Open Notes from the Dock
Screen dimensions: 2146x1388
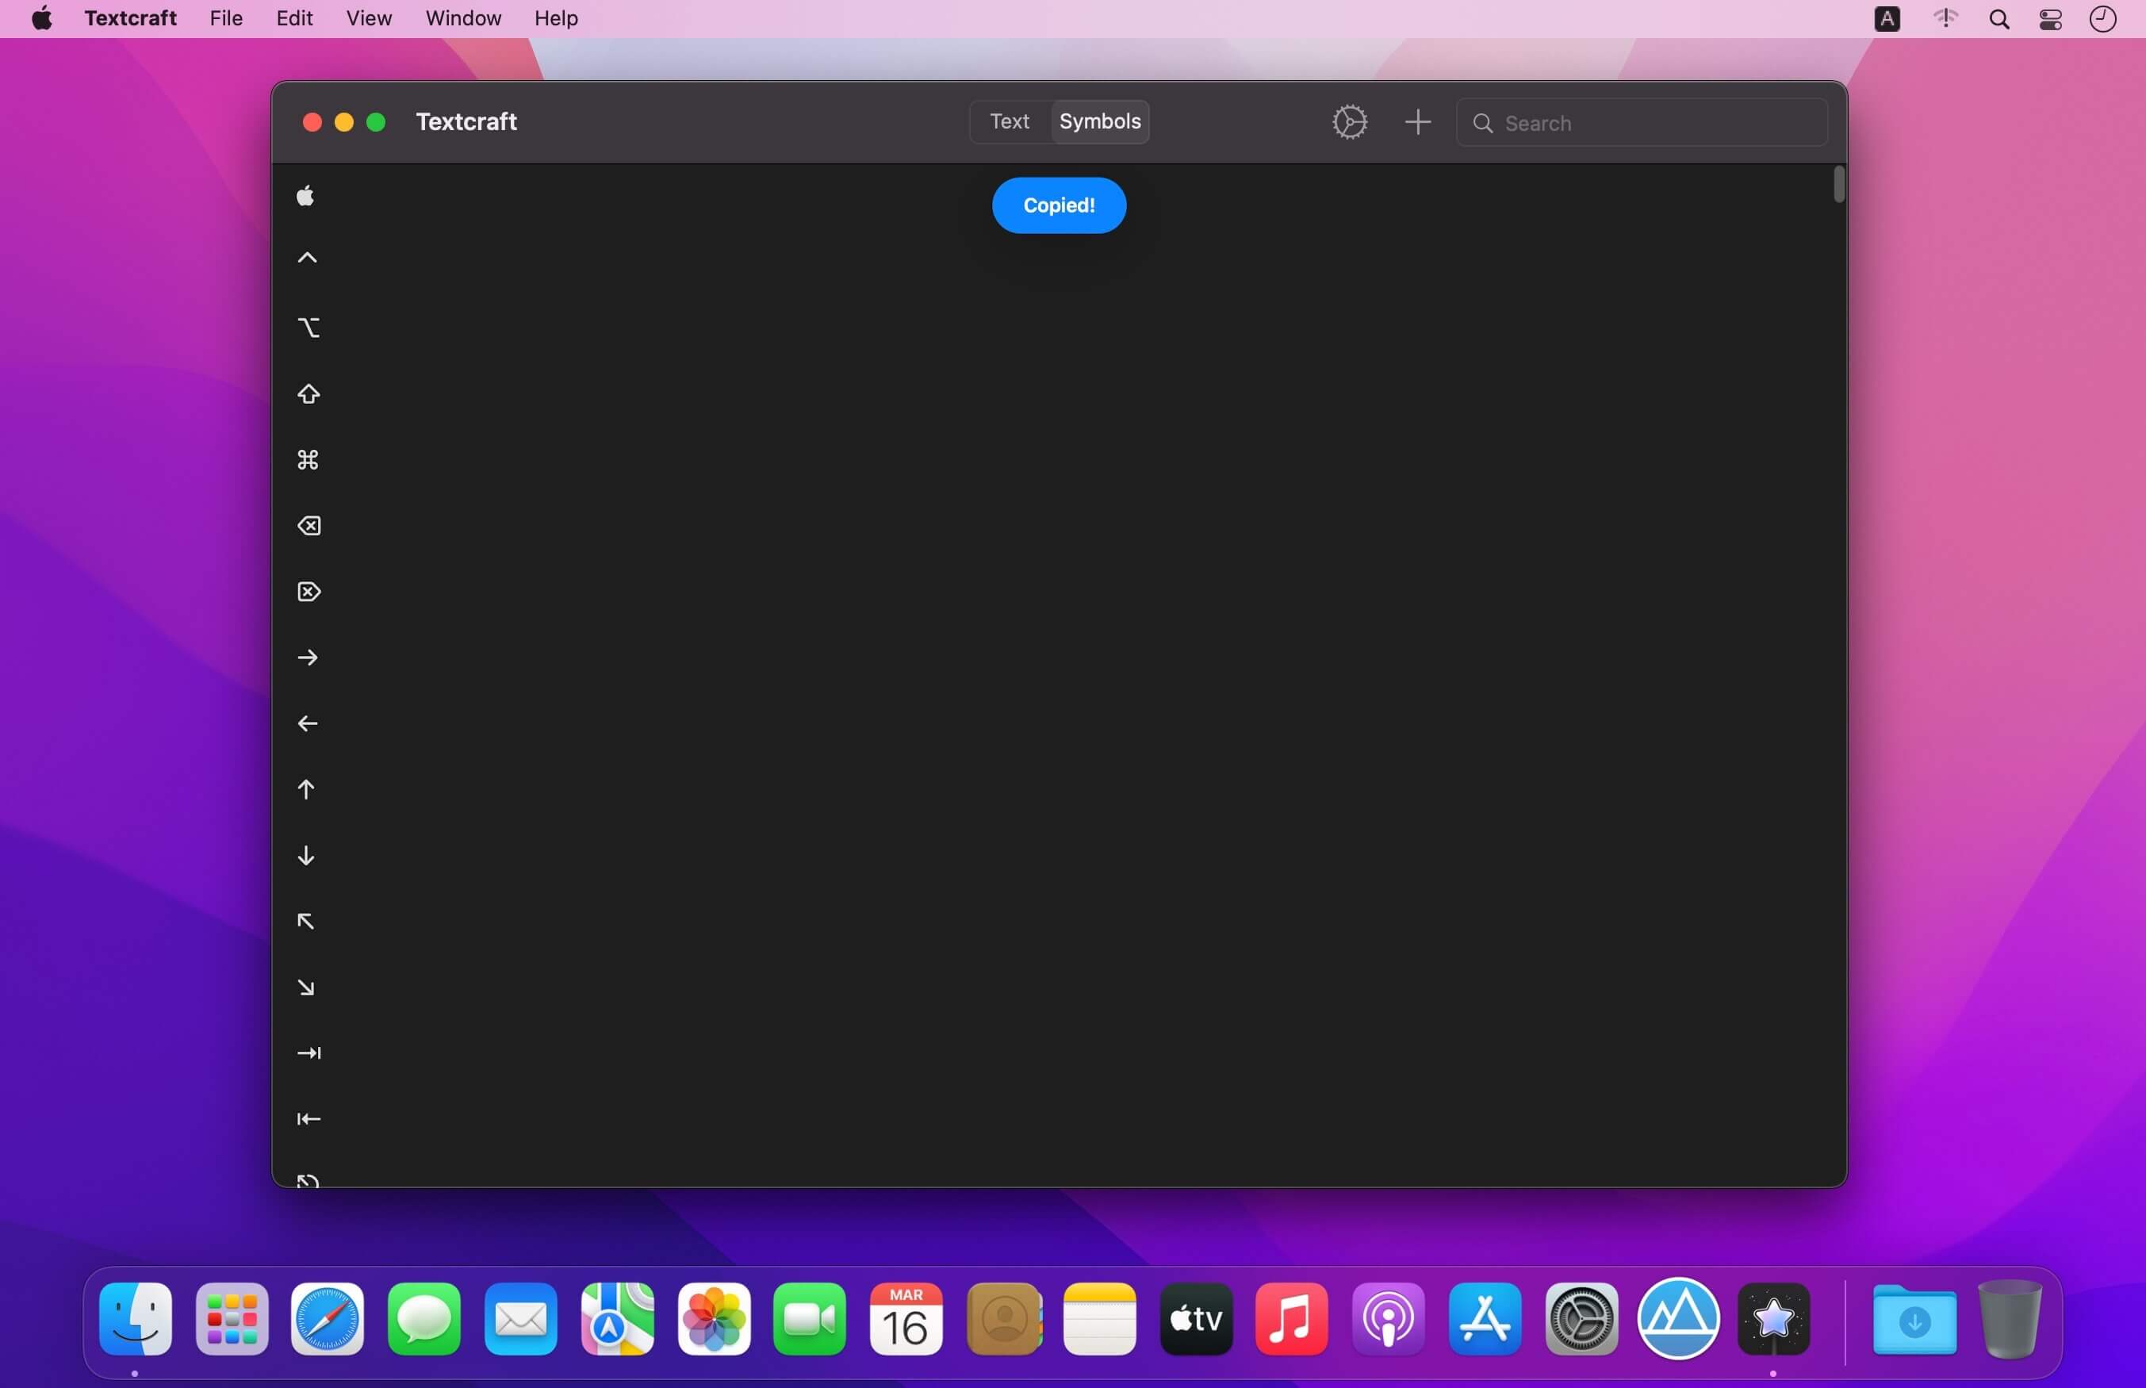pyautogui.click(x=1100, y=1320)
